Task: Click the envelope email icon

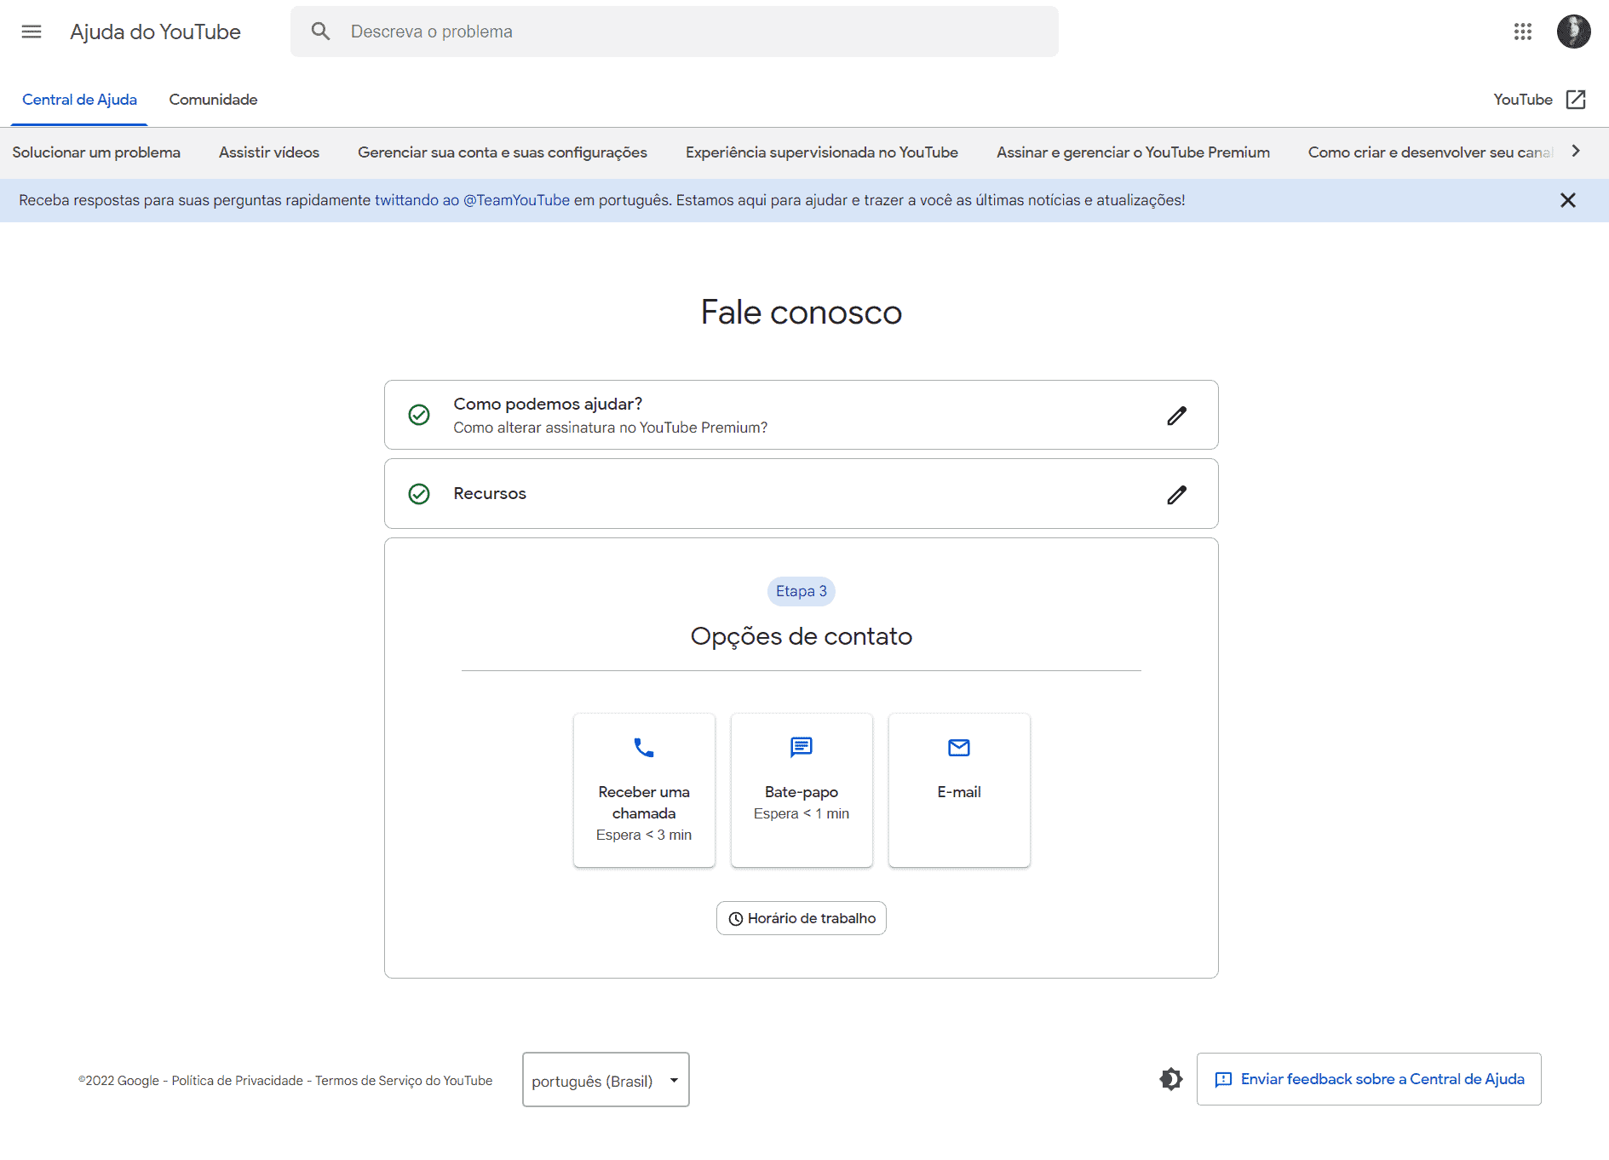Action: (959, 748)
